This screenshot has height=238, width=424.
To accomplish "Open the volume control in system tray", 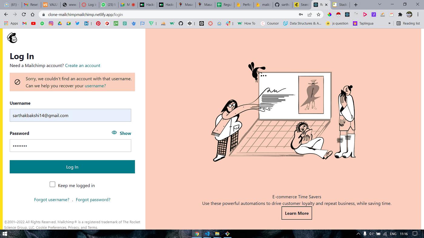I will [x=371, y=234].
